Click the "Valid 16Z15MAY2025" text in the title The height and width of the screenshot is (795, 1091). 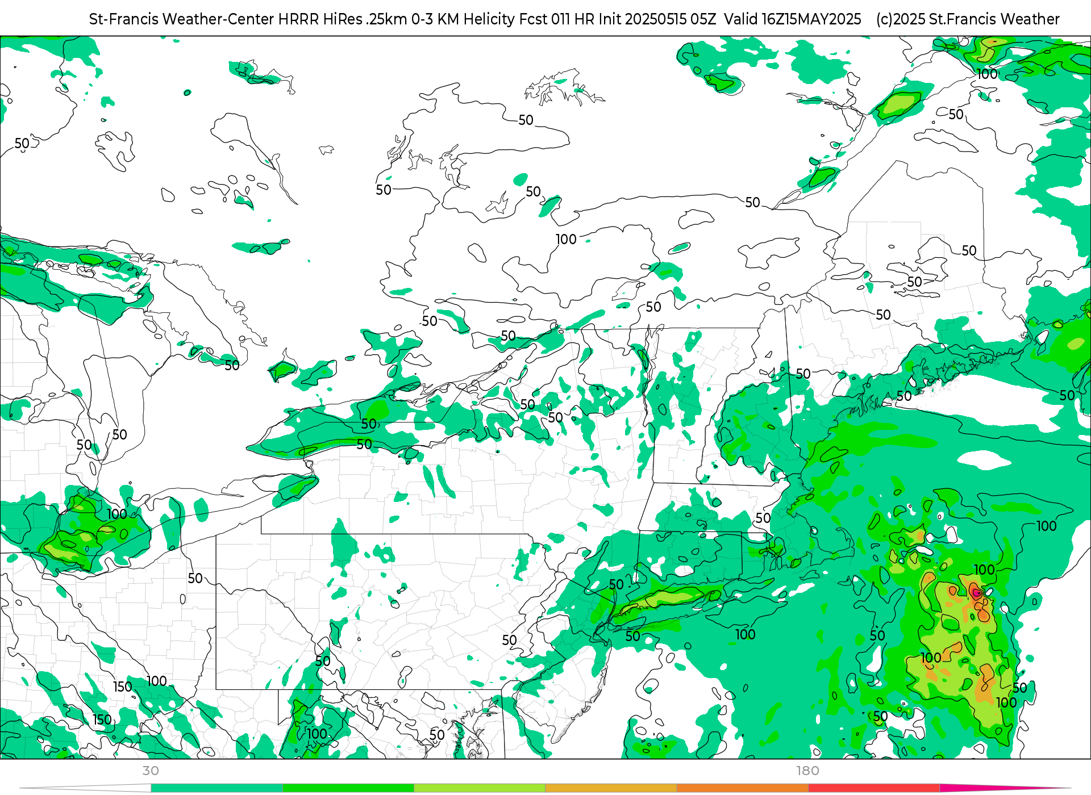pyautogui.click(x=793, y=19)
